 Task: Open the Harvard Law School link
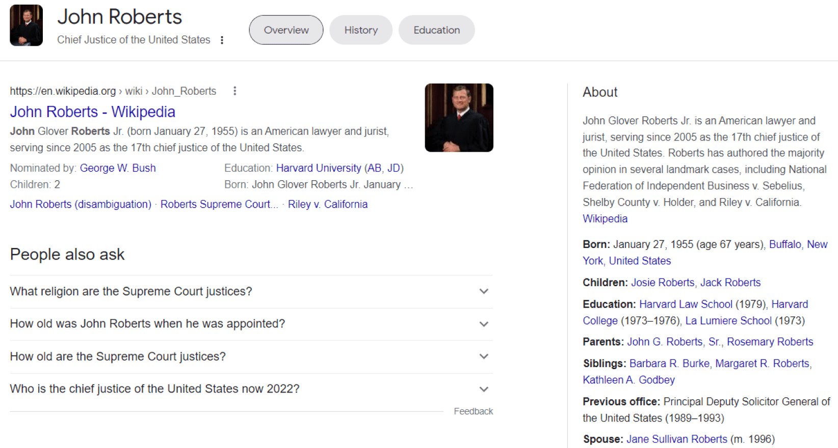click(x=686, y=304)
